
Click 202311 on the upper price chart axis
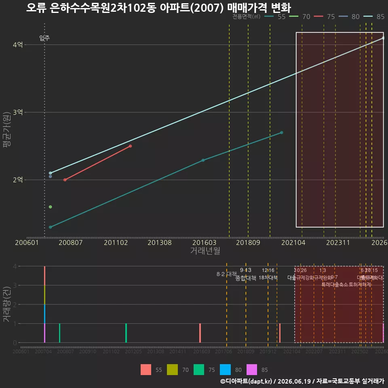click(338, 242)
